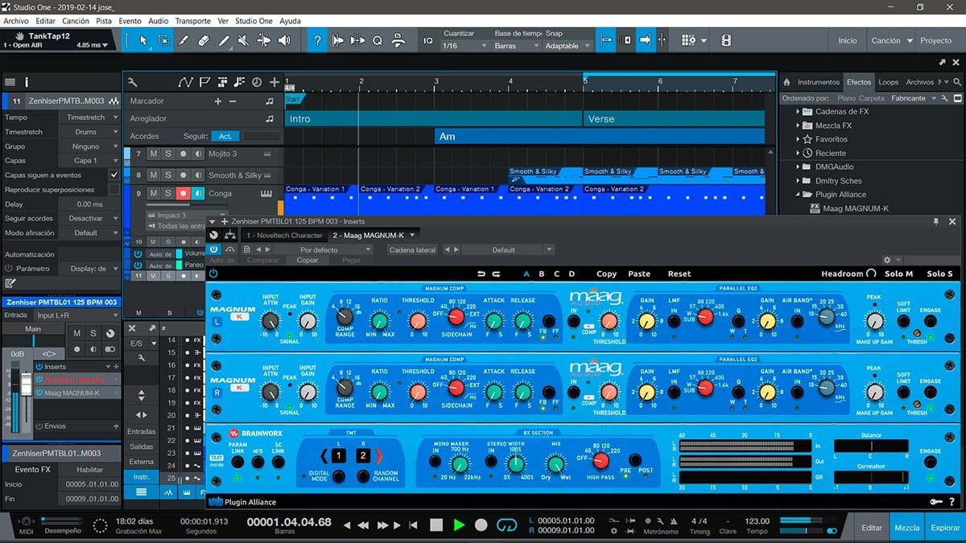Viewport: 966px width, 543px height.
Task: Open the Adaptable snap dropdown
Action: click(568, 46)
